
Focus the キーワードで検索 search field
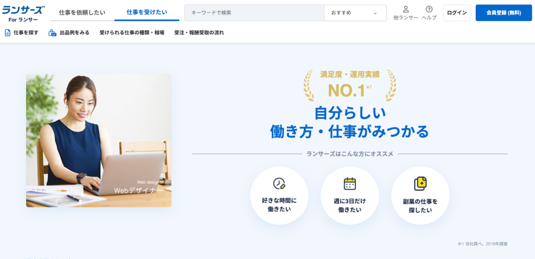[x=254, y=13]
